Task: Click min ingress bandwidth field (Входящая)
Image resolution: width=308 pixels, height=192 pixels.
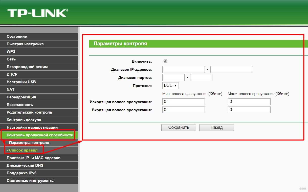Action: pos(184,110)
